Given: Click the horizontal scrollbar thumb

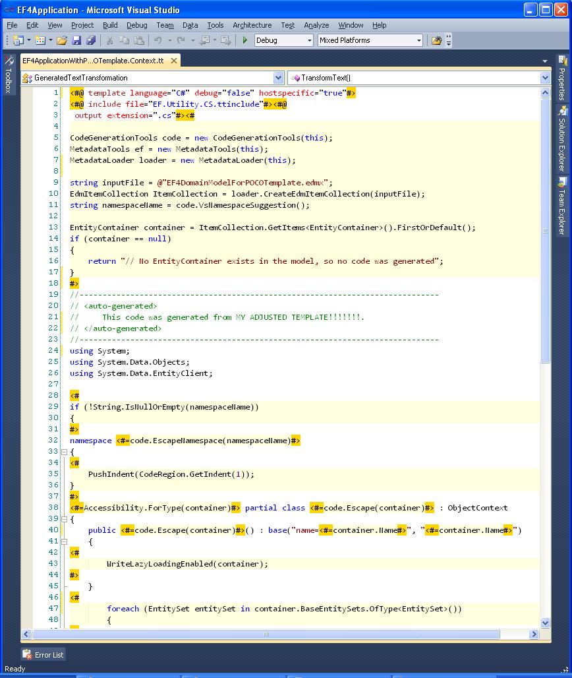Looking at the screenshot, I should 266,634.
